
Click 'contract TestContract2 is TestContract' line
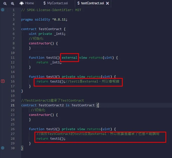click(x=60, y=105)
